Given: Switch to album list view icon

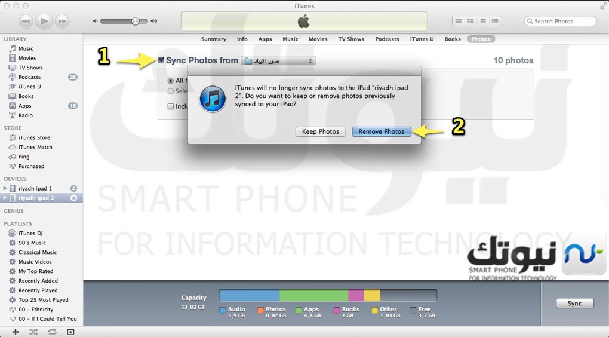Looking at the screenshot, I should (470, 21).
